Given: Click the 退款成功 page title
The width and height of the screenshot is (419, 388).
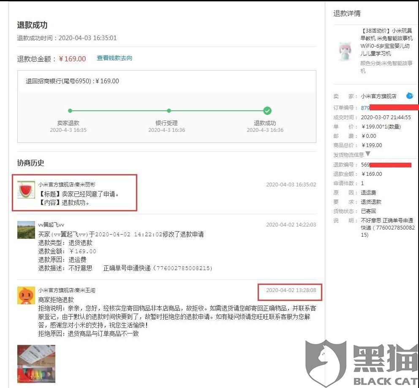Looking at the screenshot, I should tap(33, 25).
